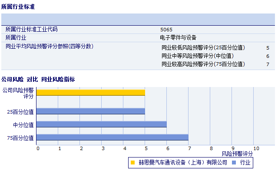
Task: Select the 中分位值 blue bar
Action: pyautogui.click(x=101, y=124)
